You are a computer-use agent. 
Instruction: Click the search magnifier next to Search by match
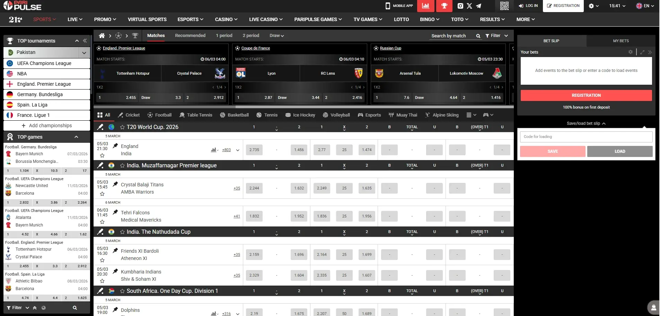click(478, 36)
